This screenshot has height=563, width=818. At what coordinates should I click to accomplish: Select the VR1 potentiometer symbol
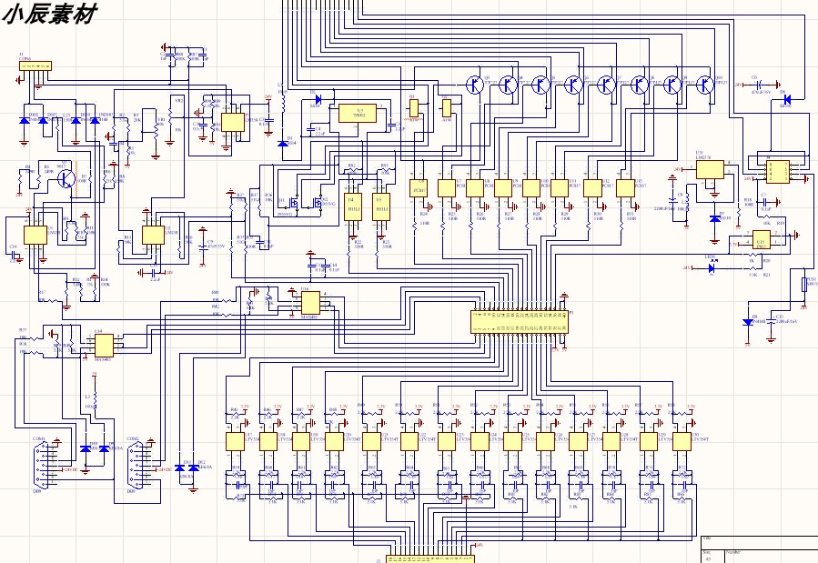pos(156,130)
